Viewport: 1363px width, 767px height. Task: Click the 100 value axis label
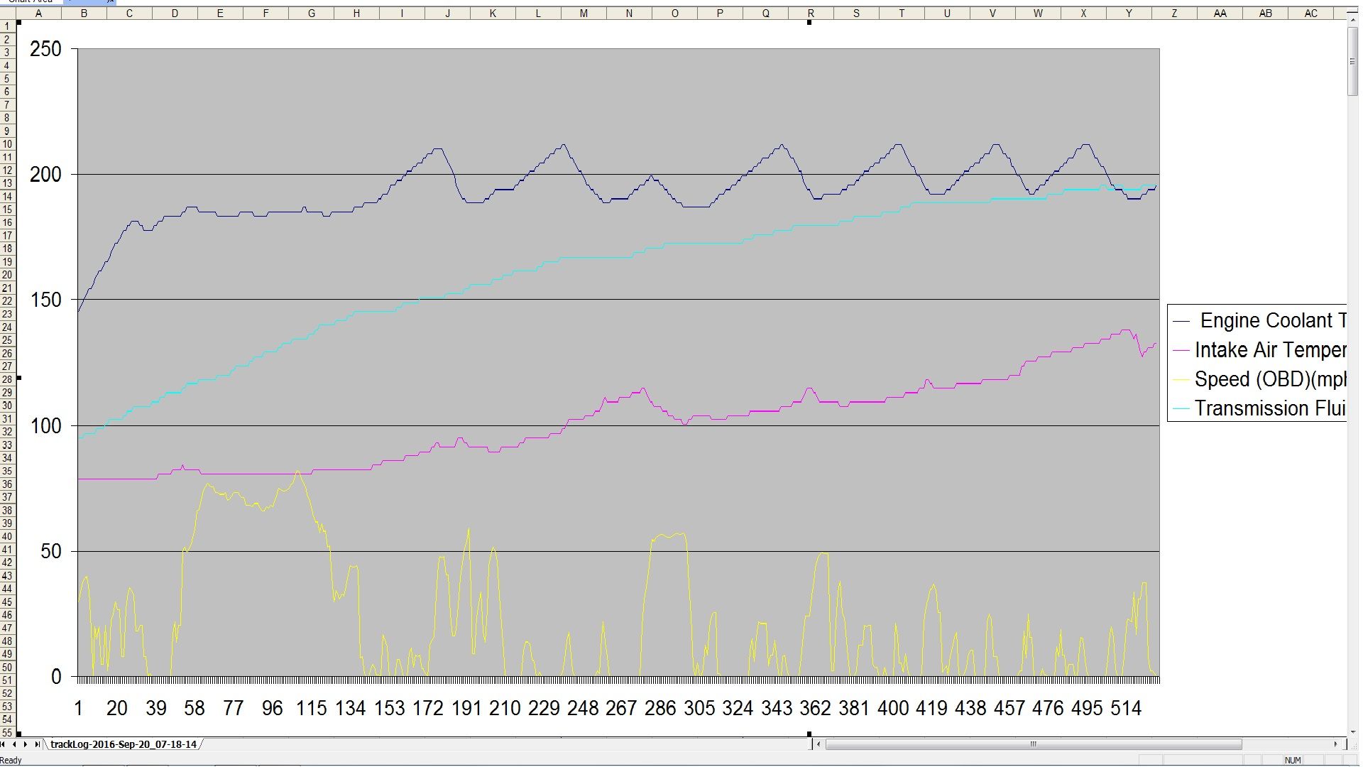point(45,425)
